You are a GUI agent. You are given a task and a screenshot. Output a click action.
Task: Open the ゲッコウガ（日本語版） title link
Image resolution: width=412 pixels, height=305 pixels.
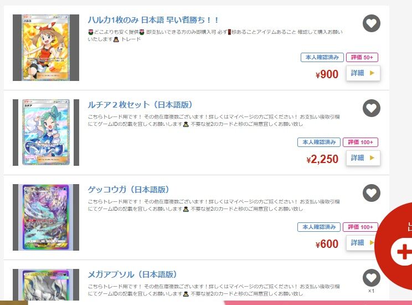[128, 190]
